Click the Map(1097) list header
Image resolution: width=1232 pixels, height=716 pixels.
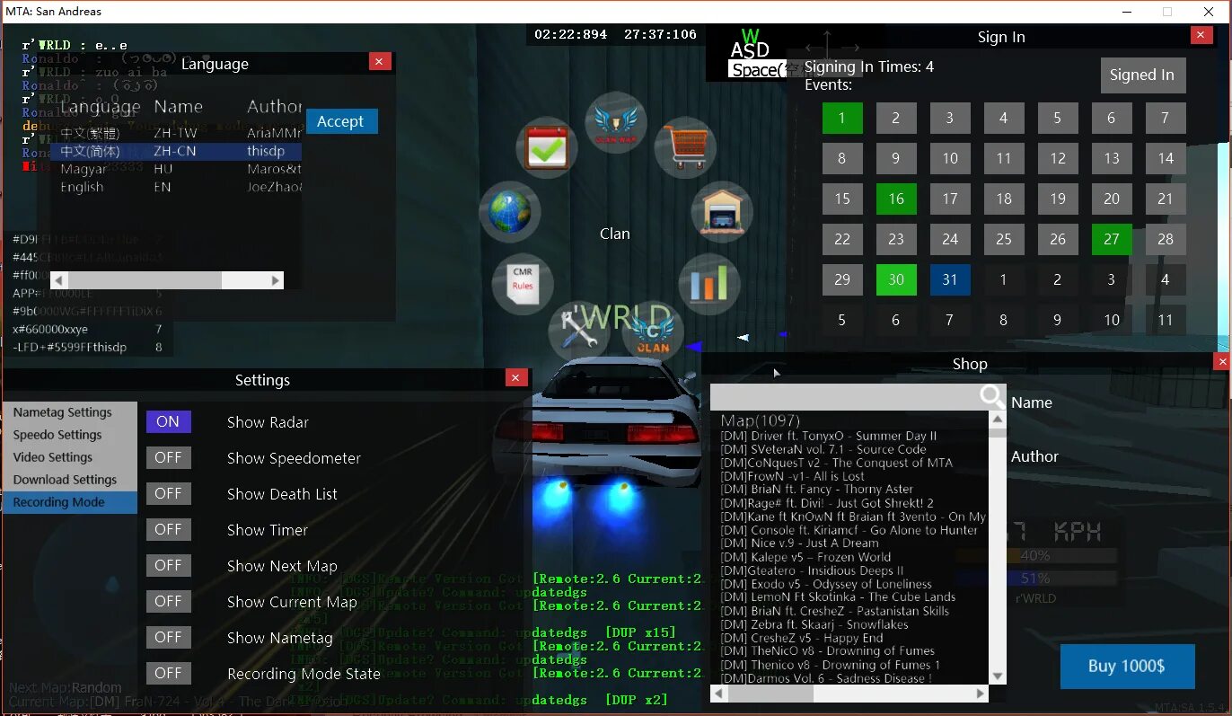pos(761,420)
